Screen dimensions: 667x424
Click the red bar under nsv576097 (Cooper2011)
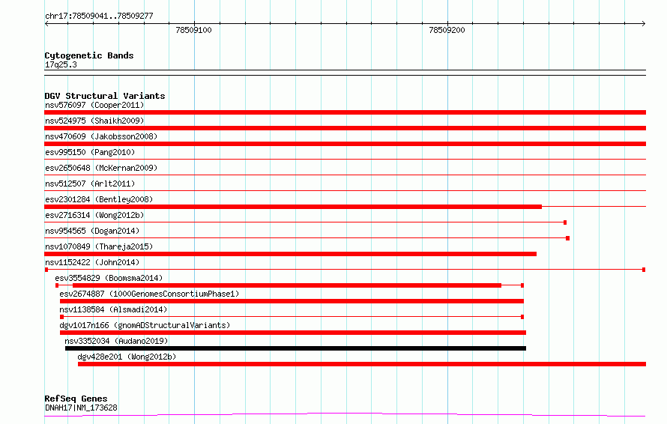(345, 112)
